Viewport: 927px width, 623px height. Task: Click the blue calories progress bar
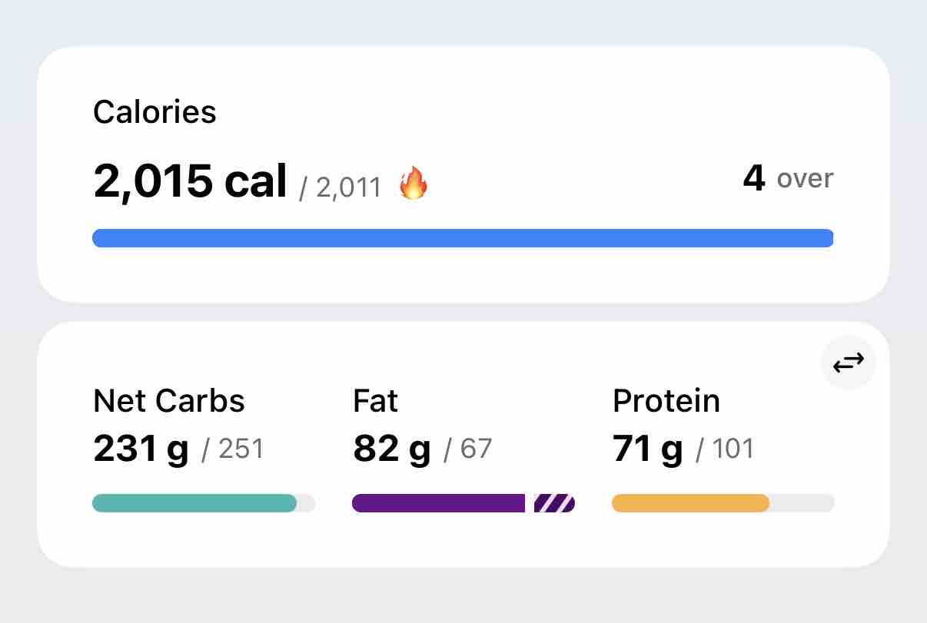(x=463, y=238)
